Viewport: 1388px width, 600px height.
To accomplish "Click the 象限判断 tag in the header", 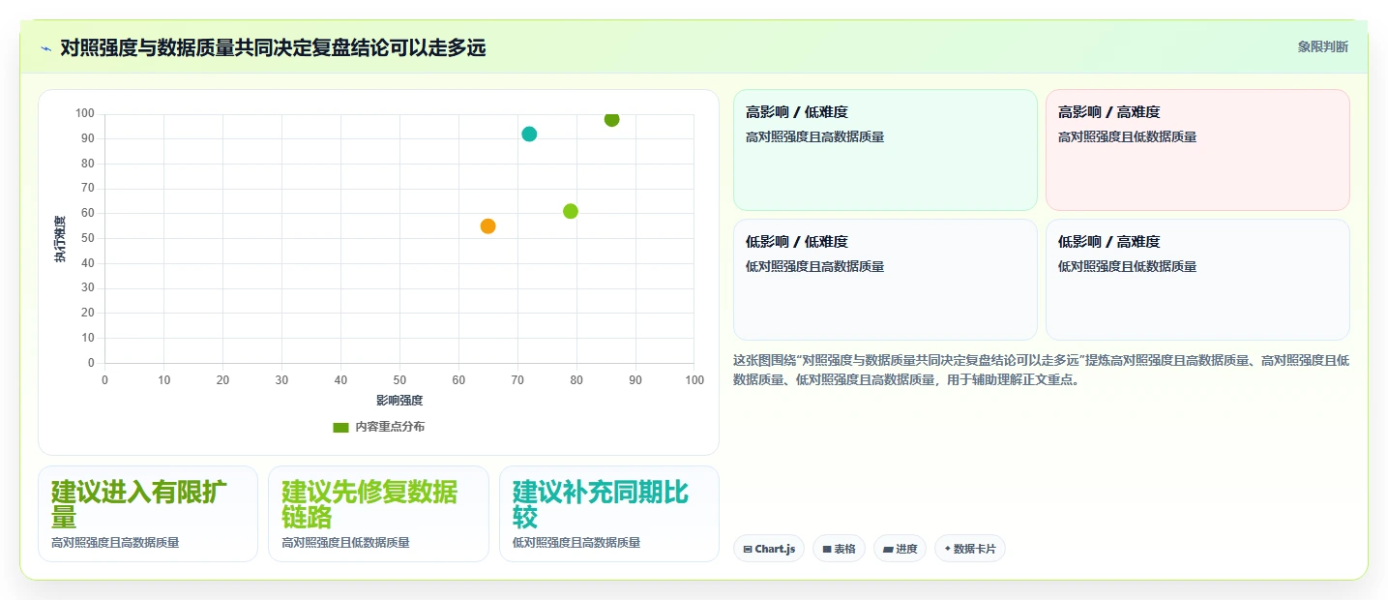I will pyautogui.click(x=1322, y=46).
